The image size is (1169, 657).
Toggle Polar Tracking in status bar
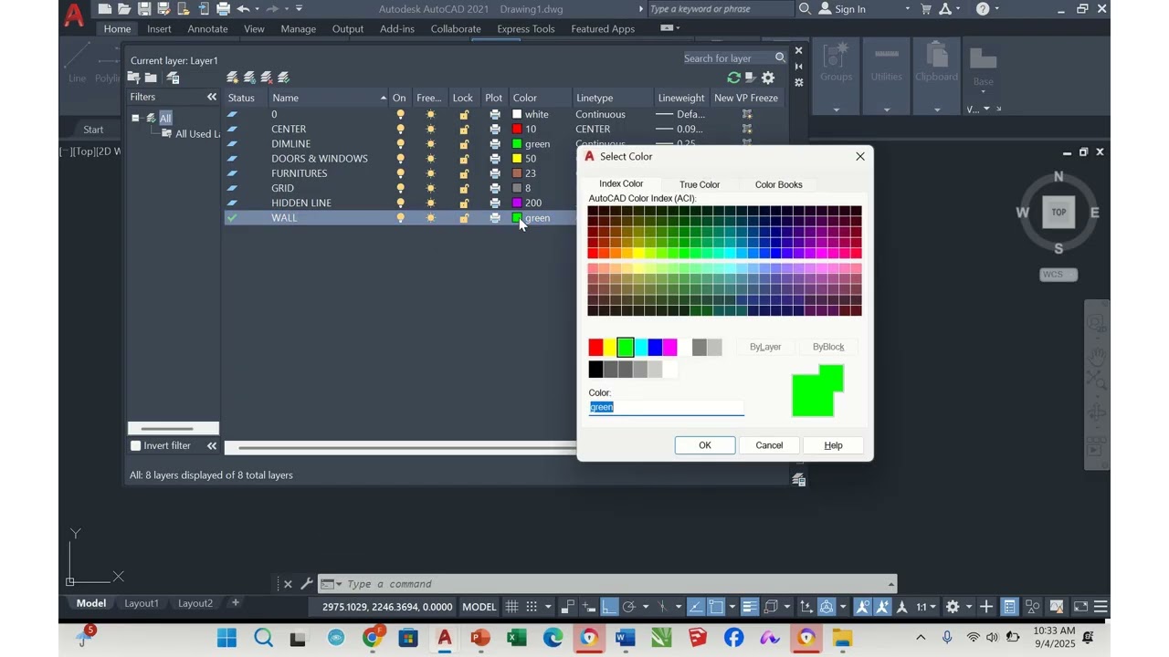628,607
